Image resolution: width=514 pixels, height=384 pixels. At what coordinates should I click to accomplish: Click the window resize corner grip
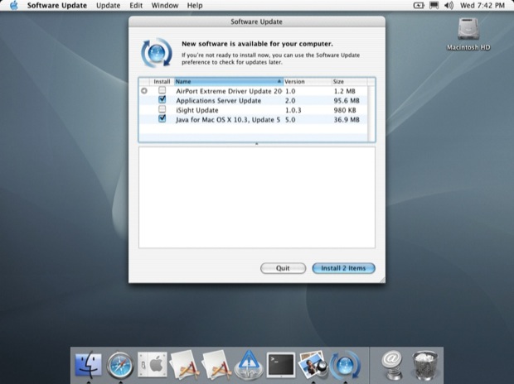click(x=382, y=280)
